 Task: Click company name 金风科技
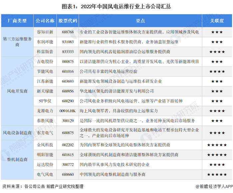(x=45, y=145)
